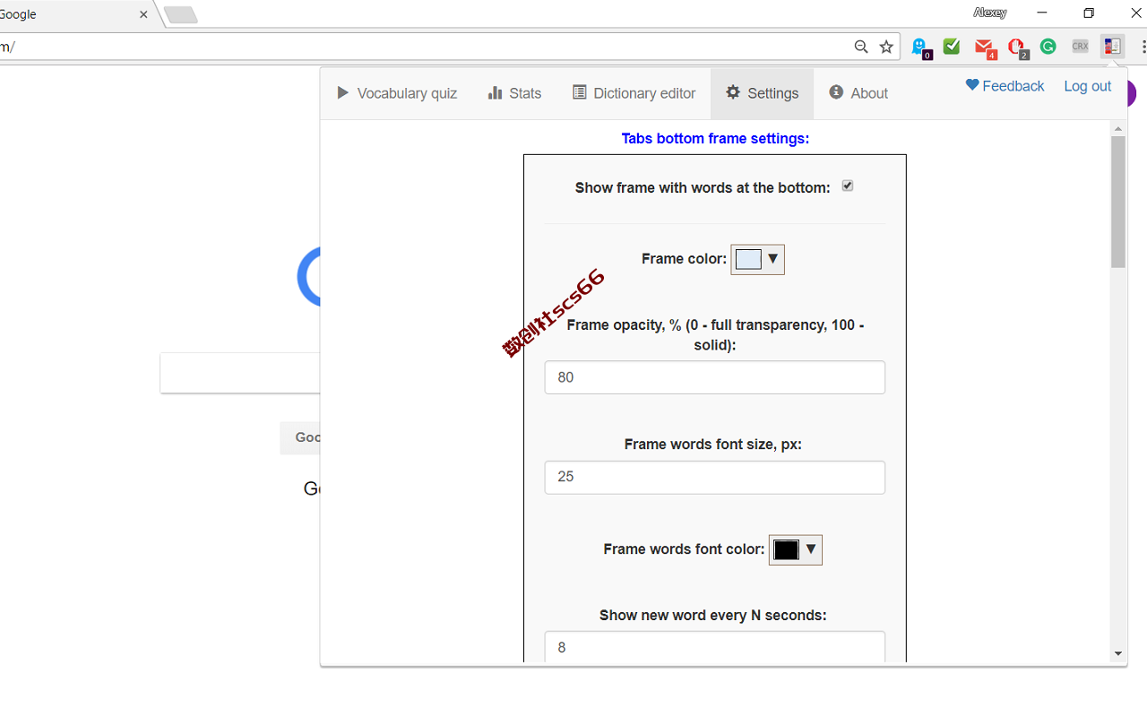Open the Vocabulary quiz tab

click(397, 93)
